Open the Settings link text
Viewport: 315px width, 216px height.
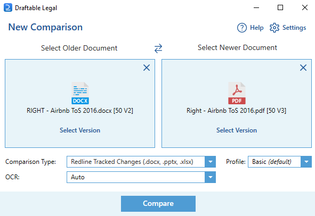(x=294, y=28)
